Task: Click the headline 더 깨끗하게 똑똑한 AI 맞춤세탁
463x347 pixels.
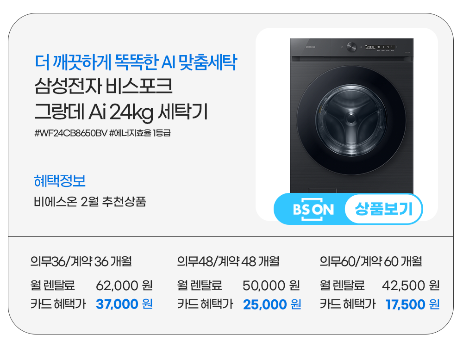Action: pos(136,62)
